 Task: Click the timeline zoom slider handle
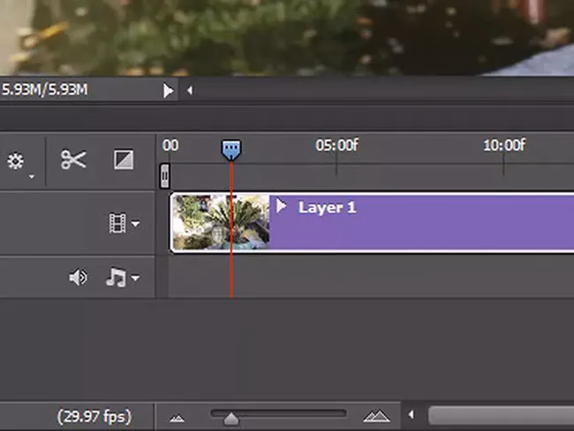(230, 417)
